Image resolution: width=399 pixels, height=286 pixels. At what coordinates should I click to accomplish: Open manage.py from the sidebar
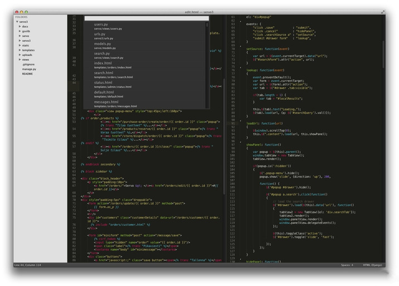(29, 69)
